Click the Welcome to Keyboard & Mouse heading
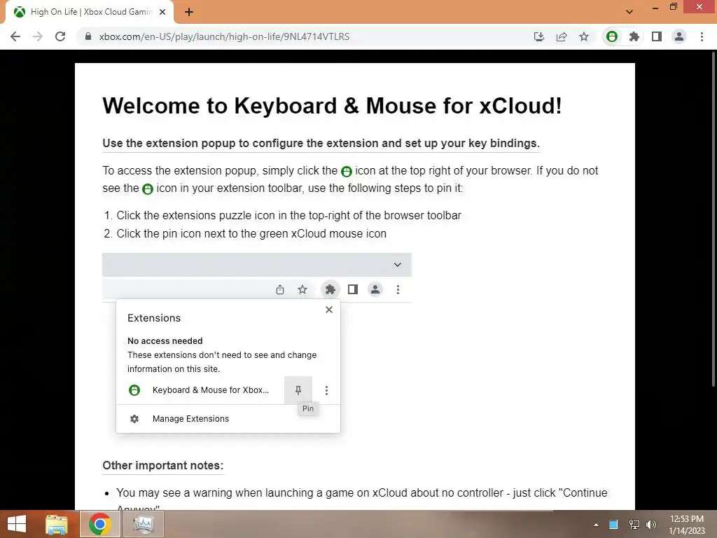 [x=332, y=106]
